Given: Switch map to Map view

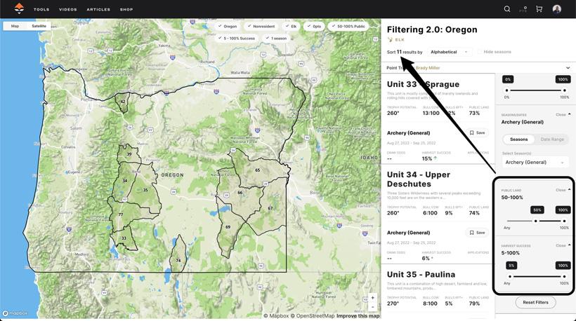Looking at the screenshot, I should [15, 26].
